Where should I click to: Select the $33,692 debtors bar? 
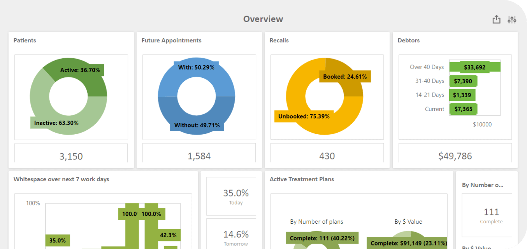tap(475, 67)
